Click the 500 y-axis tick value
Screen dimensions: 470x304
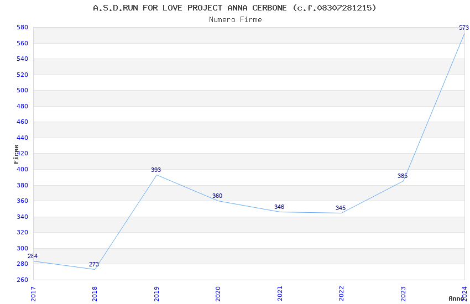23,90
